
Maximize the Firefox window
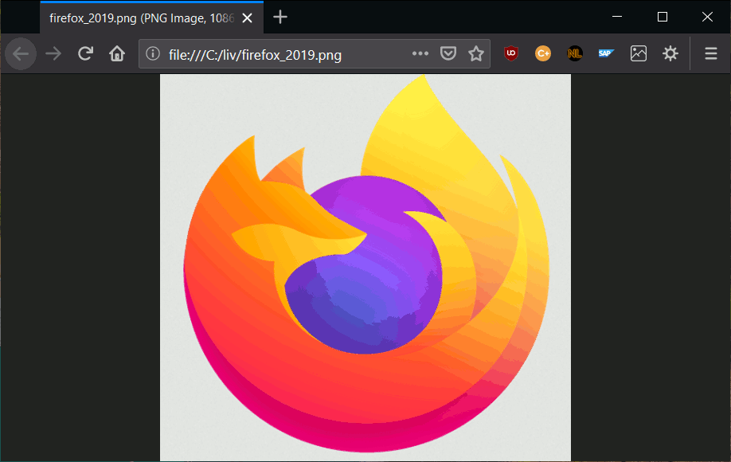[662, 17]
